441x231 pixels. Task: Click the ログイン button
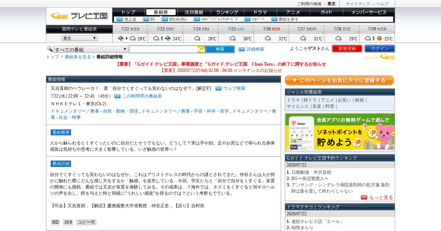380,48
